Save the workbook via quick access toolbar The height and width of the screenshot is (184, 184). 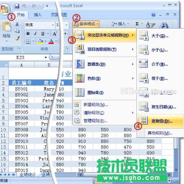pos(17,6)
